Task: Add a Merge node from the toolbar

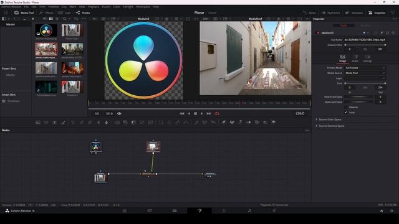Action: tap(117, 123)
